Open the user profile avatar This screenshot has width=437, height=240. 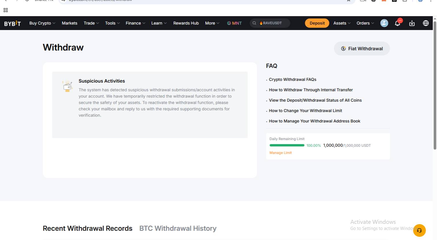[x=384, y=23]
